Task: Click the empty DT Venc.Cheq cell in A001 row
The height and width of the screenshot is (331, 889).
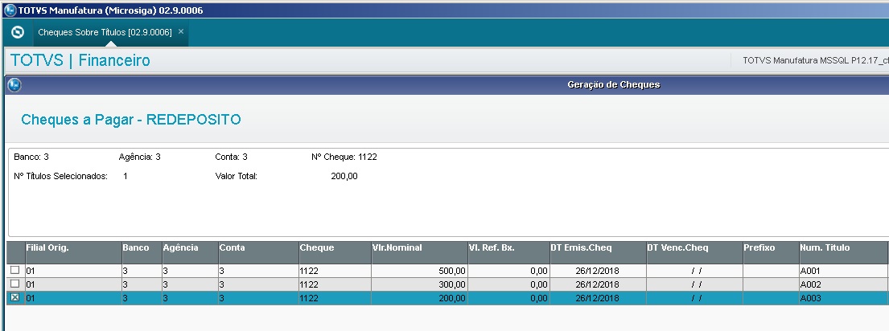Action: pyautogui.click(x=694, y=271)
